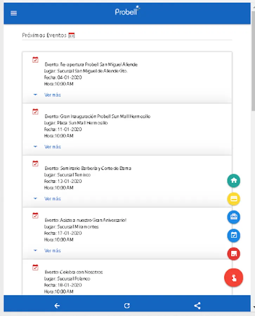Image resolution: width=255 pixels, height=316 pixels.
Task: Click the calendar icon beside Próximos Eventos
Action: click(72, 35)
